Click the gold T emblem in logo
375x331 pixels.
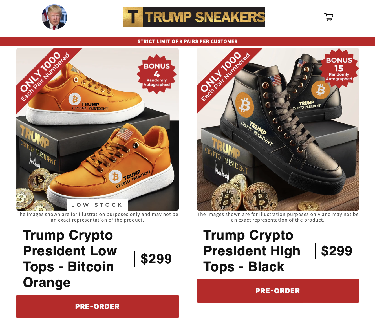(x=133, y=17)
